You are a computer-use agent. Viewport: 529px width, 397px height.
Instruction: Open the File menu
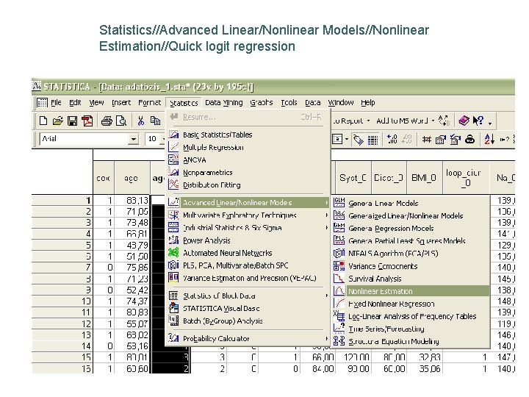56,103
